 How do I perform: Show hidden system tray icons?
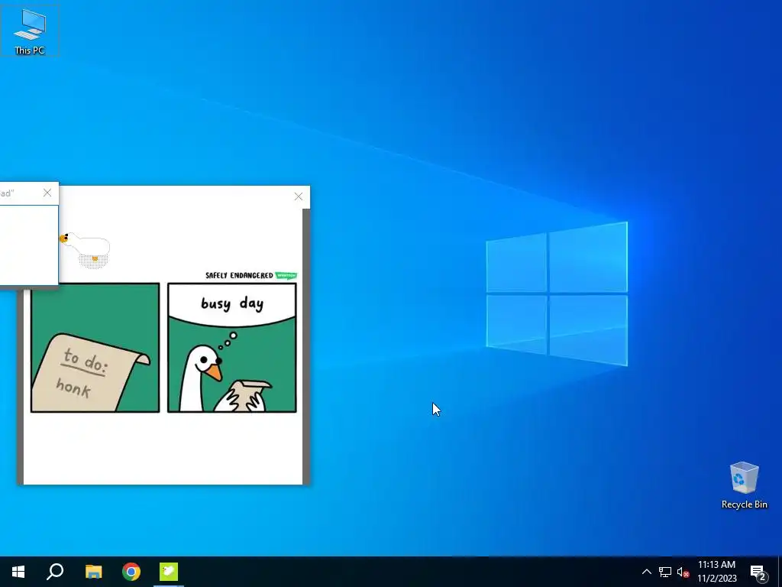click(x=646, y=572)
